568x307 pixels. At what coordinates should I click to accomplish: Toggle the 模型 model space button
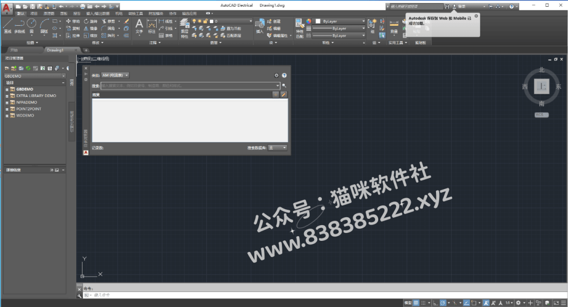(408, 303)
